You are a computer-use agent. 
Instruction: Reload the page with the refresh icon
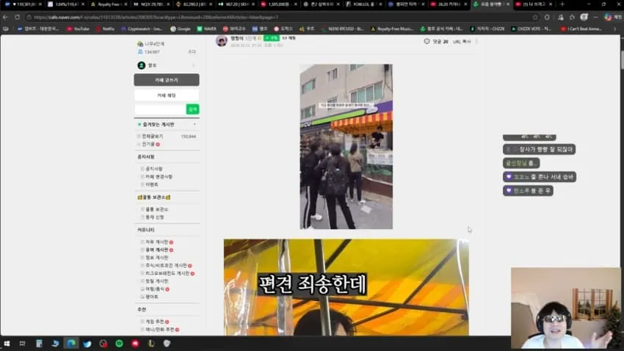click(x=17, y=17)
